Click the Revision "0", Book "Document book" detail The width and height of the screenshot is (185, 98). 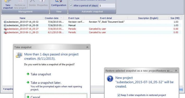pos(107,22)
